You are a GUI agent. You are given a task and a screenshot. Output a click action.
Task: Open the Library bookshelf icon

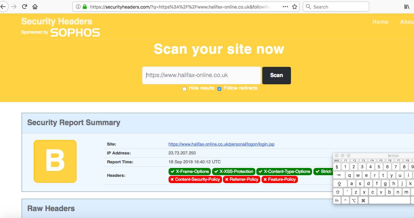coord(407,7)
